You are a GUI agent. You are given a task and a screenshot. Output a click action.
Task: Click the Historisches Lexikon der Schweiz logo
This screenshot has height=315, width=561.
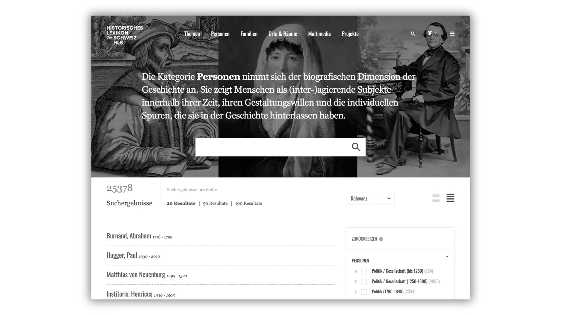[x=124, y=35]
